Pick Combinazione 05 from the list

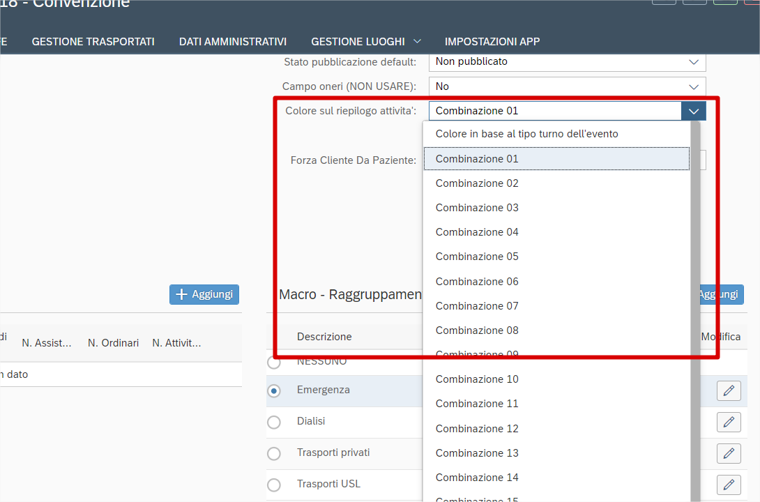(477, 257)
